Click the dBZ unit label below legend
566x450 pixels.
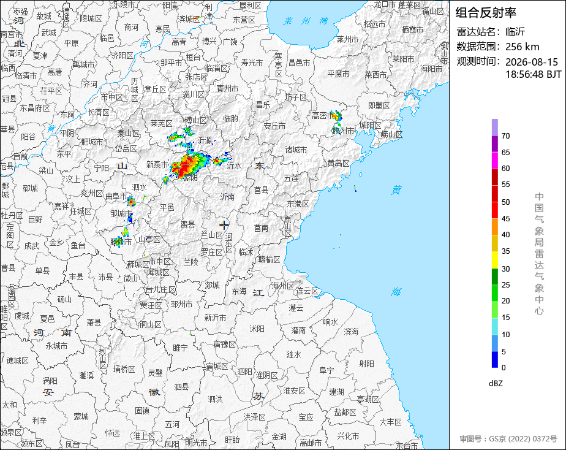coord(496,383)
